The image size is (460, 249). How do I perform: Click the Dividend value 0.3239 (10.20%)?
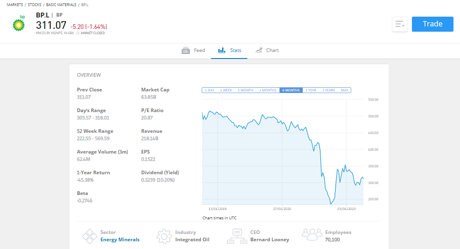(x=158, y=180)
